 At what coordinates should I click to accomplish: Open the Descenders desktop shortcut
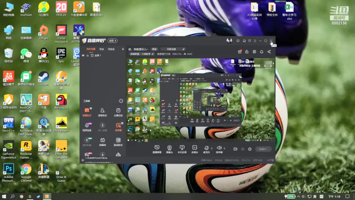click(61, 125)
